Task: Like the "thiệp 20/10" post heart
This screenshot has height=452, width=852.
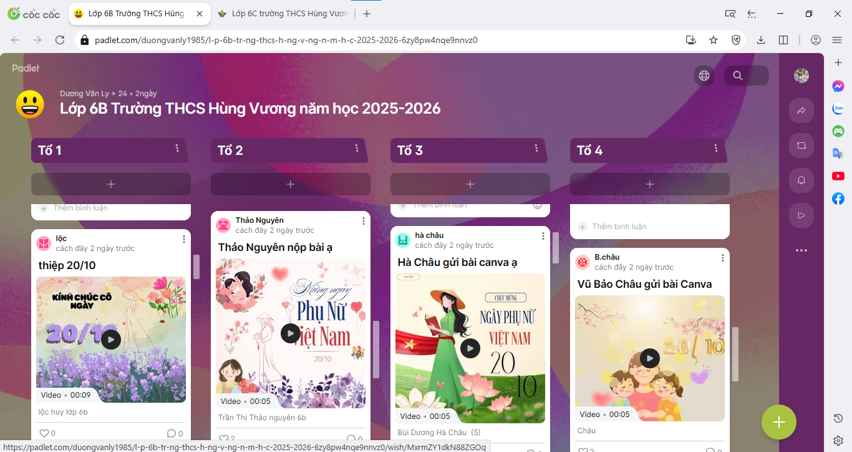Action: [44, 433]
